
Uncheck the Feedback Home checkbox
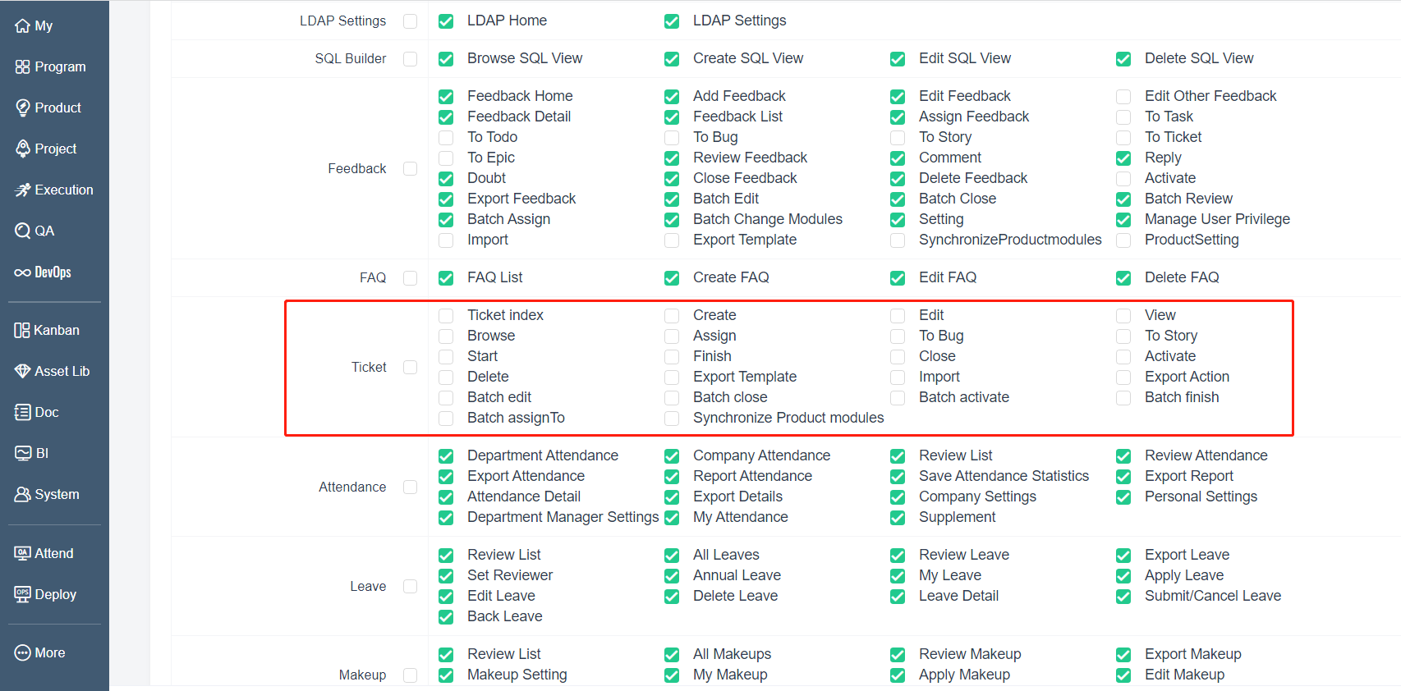pos(446,97)
